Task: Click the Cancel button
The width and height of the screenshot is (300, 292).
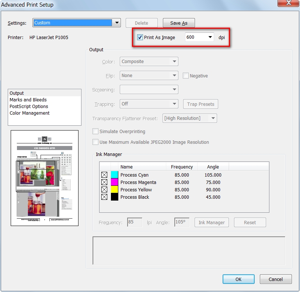Action: point(276,279)
